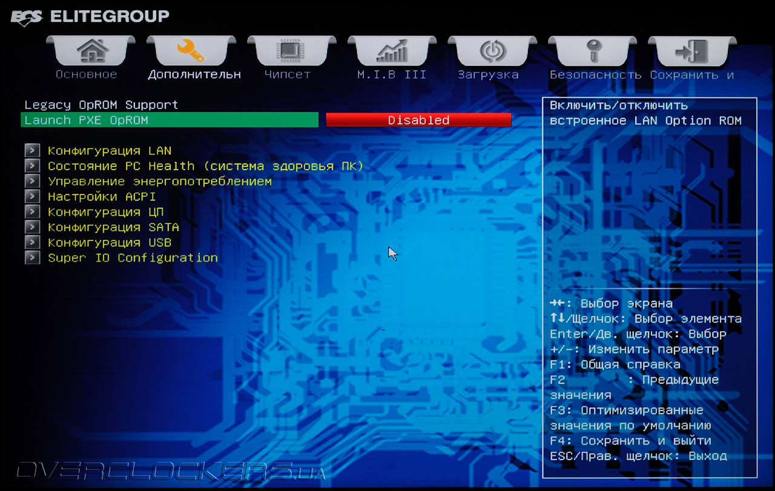Click the hint Enter/Дв. щелчок: Выбор
Screen dimensions: 775x491
(638, 334)
